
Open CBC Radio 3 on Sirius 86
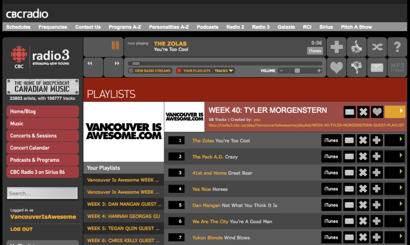(43, 172)
